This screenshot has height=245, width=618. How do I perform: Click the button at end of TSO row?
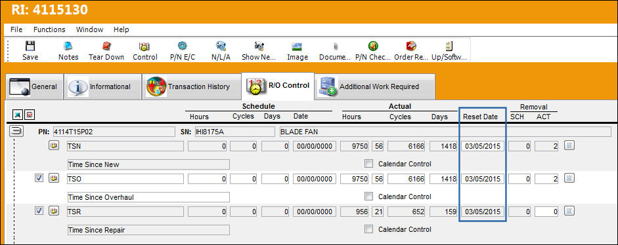[569, 179]
